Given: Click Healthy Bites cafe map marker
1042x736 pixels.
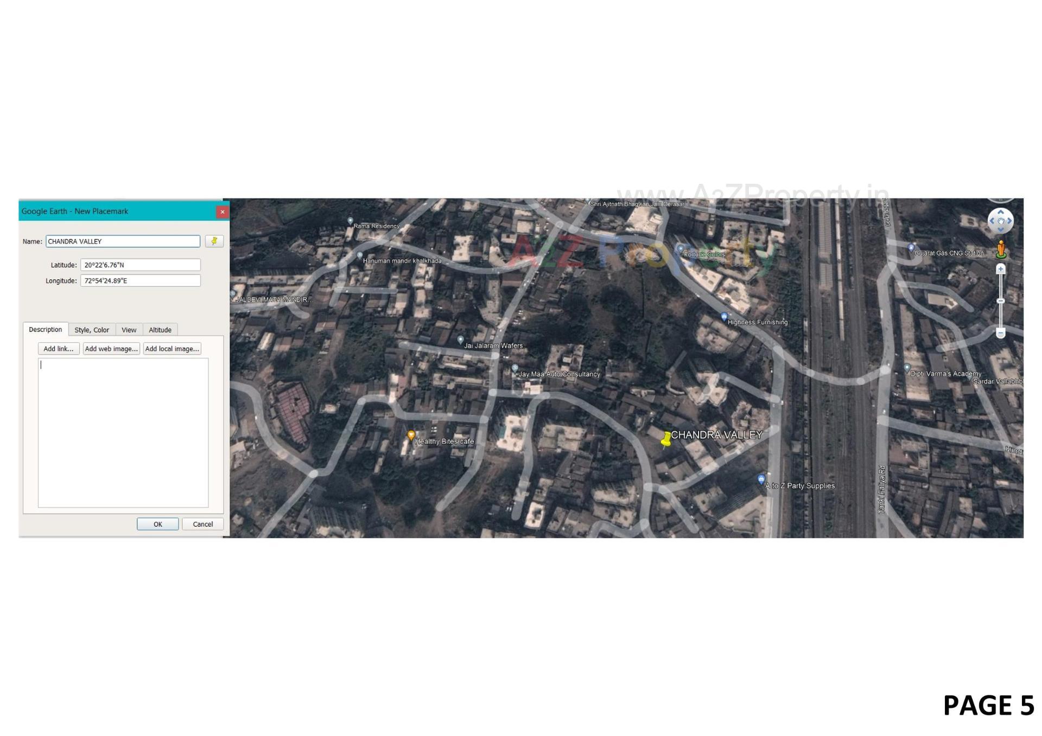Looking at the screenshot, I should (x=411, y=435).
